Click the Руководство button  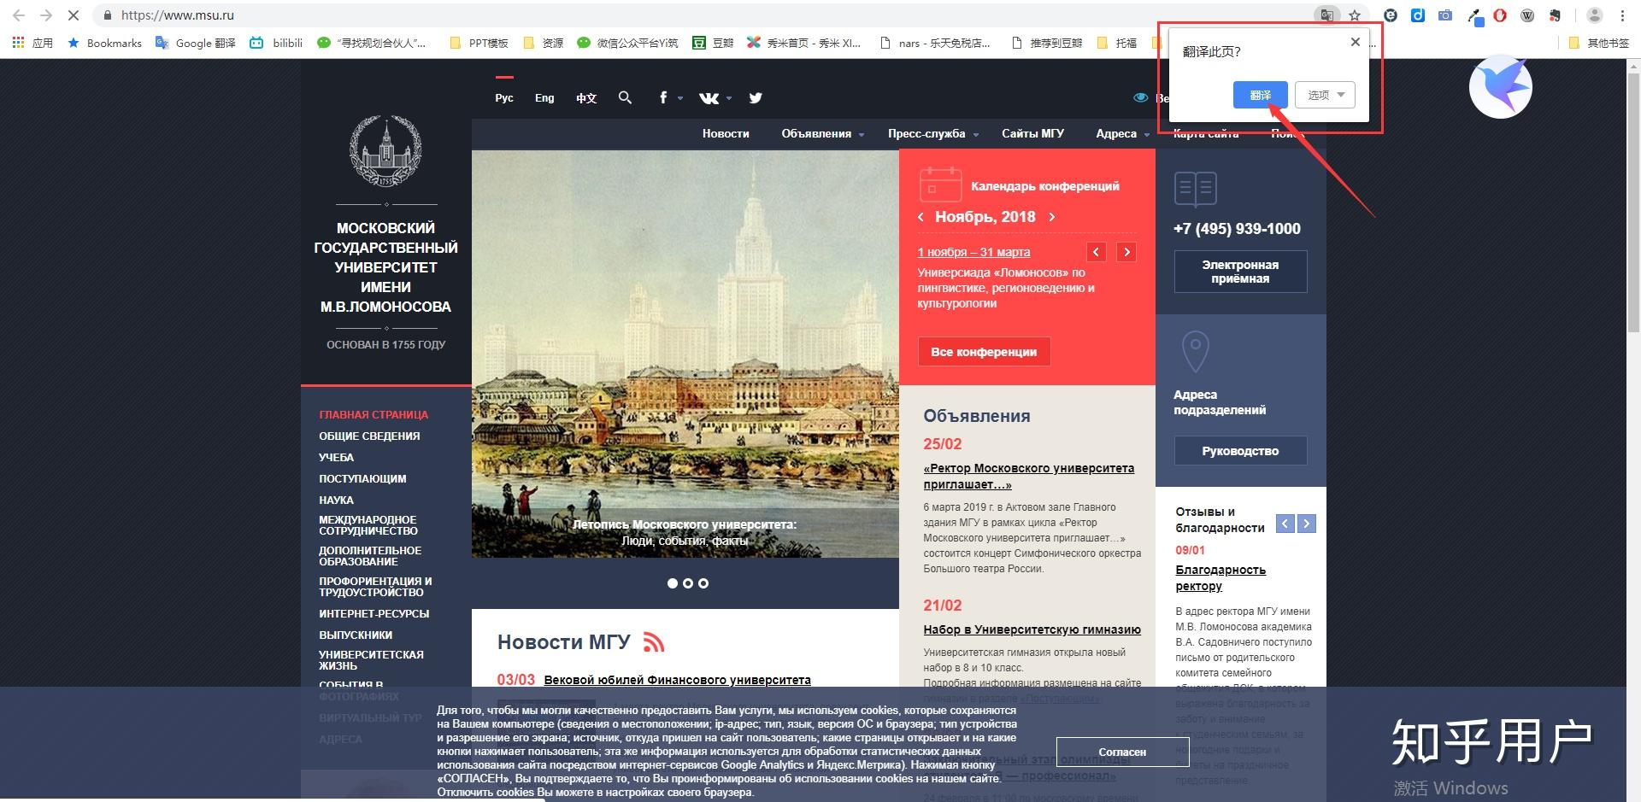pos(1240,451)
